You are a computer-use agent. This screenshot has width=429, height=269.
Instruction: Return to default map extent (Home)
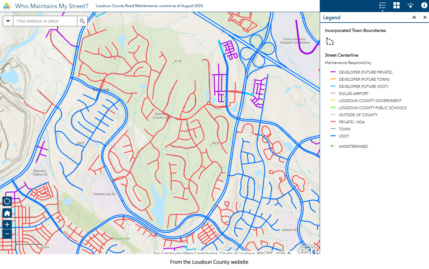coord(7,213)
